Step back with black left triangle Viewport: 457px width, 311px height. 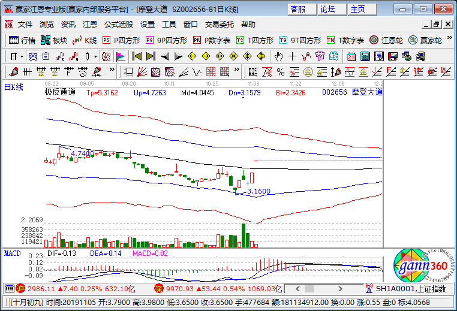(165, 56)
